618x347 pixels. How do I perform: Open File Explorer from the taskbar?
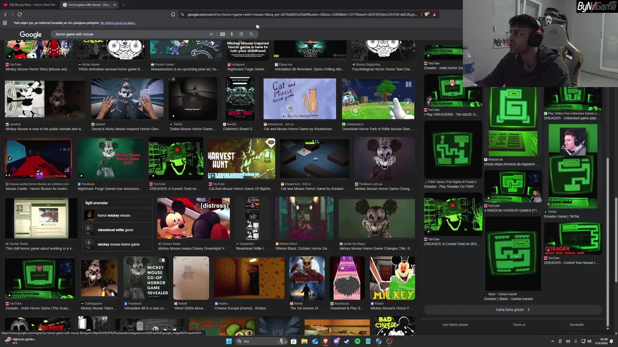pos(304,341)
